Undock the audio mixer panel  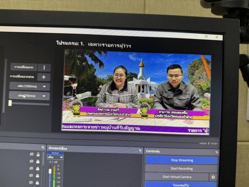(x=140, y=150)
